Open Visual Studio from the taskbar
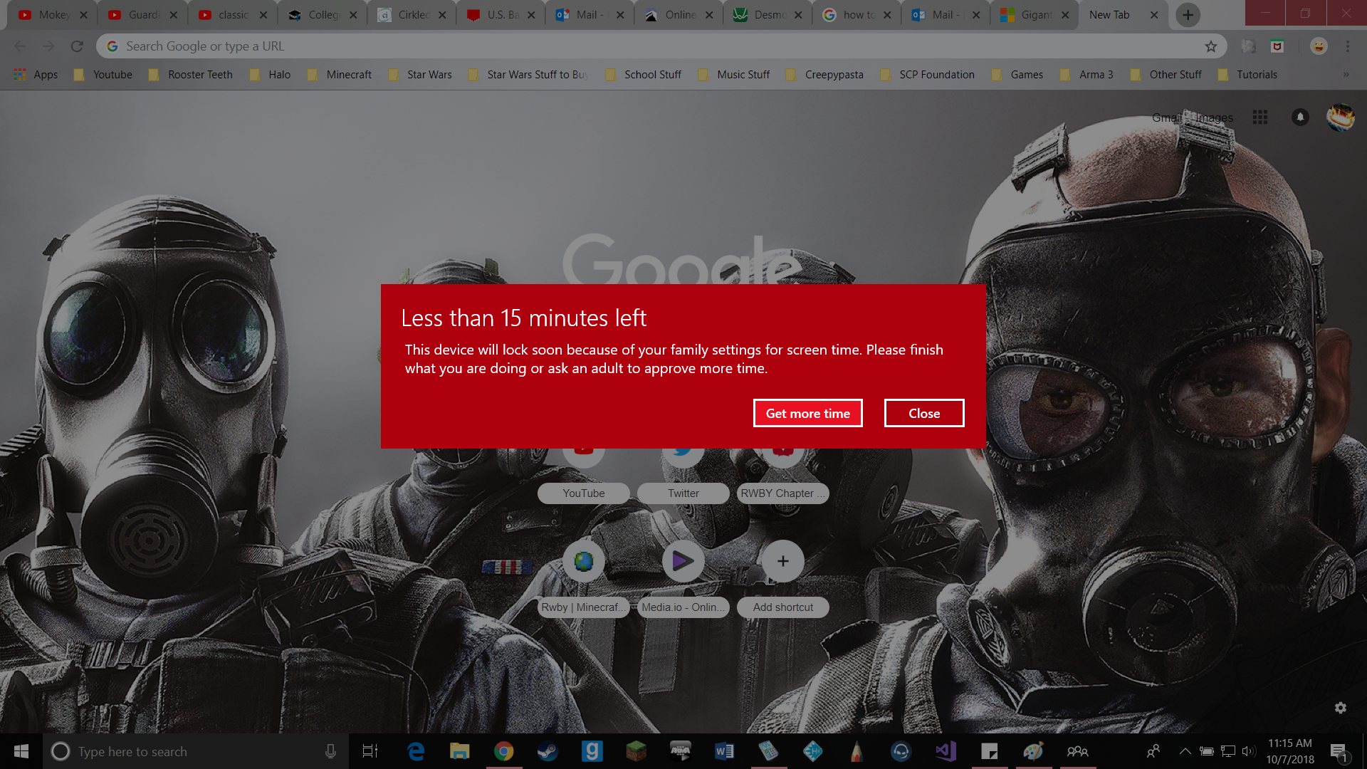This screenshot has height=769, width=1367. click(x=946, y=751)
